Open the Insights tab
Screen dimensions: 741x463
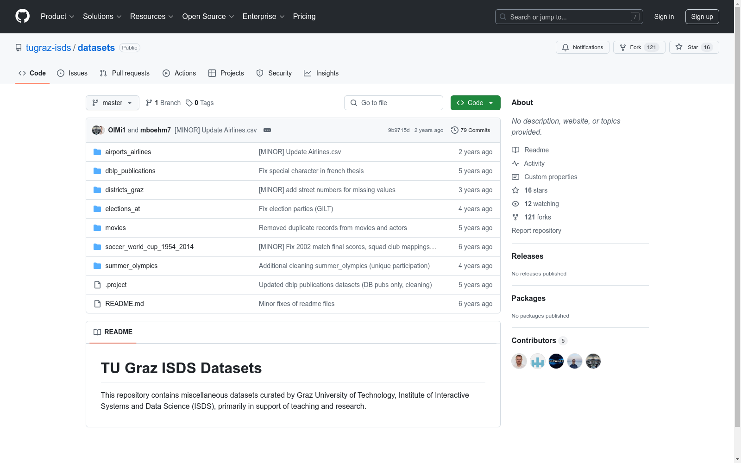[321, 73]
